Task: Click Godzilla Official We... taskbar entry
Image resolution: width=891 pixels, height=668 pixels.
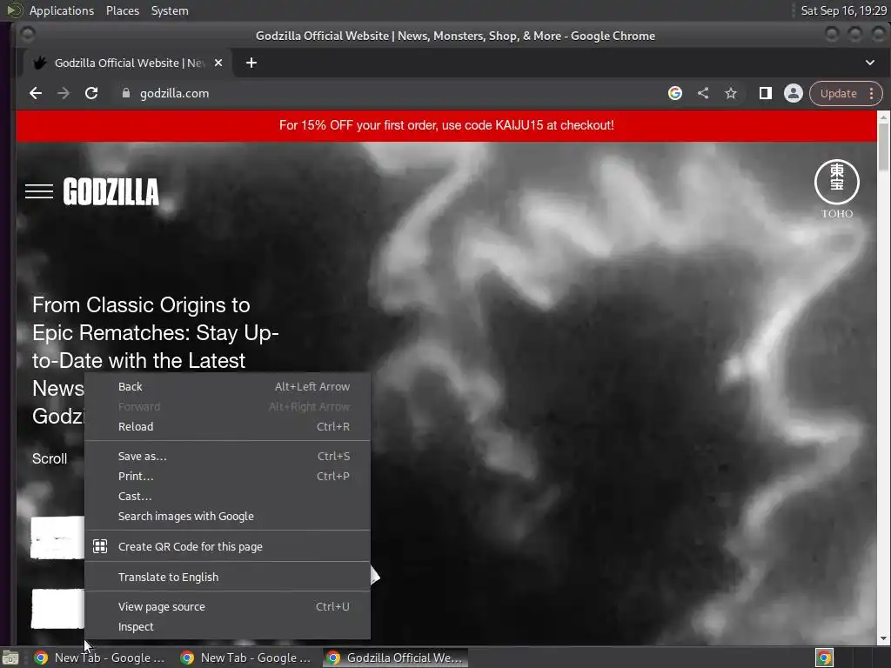Action: pyautogui.click(x=396, y=658)
